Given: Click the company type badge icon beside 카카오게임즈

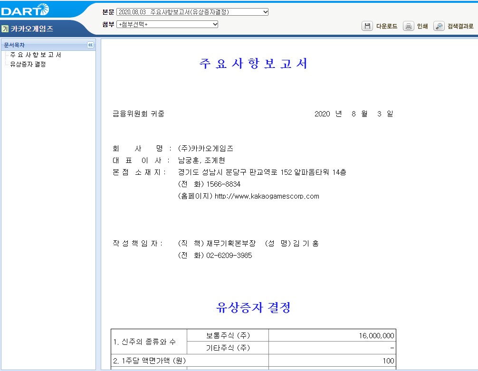Looking at the screenshot, I should 5,29.
